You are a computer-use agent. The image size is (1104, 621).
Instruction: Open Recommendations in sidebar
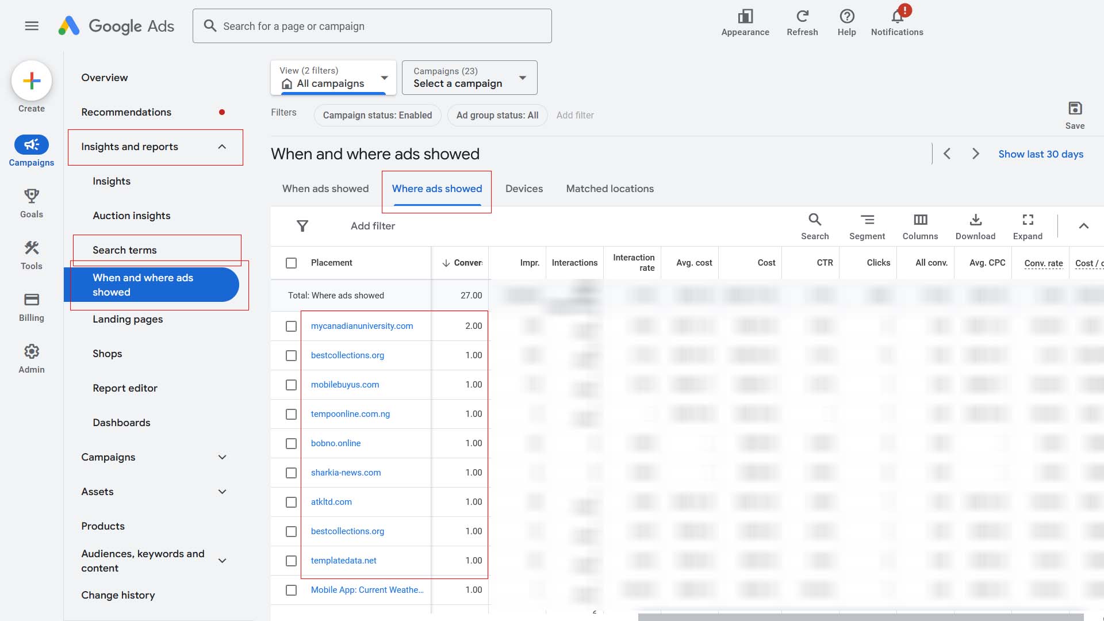tap(126, 112)
